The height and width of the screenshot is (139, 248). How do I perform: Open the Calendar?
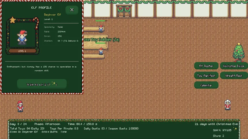click(206, 85)
